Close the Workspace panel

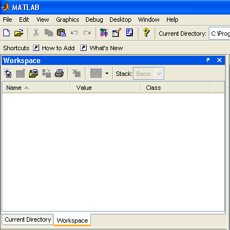[x=219, y=60]
